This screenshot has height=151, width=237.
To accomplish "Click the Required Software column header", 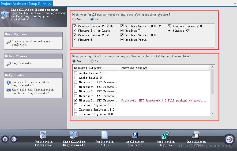I will (x=96, y=68).
